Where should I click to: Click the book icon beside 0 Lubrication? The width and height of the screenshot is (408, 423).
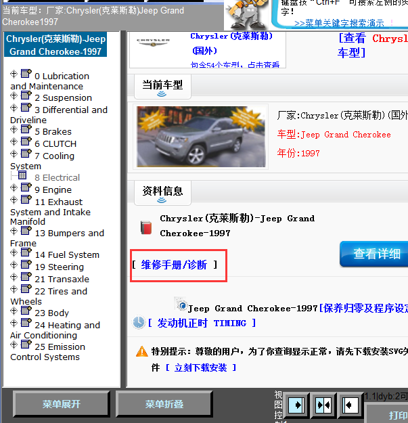pyautogui.click(x=26, y=73)
